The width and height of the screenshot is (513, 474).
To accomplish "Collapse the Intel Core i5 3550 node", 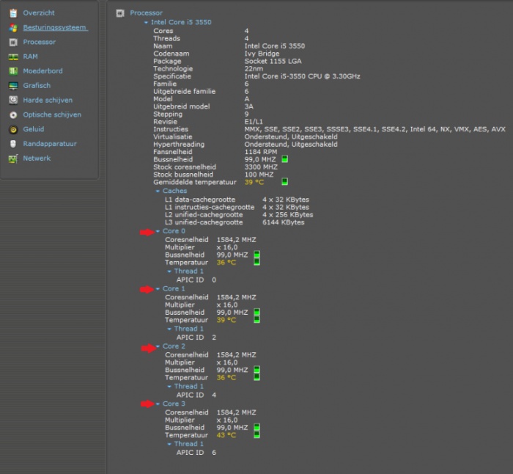I will tap(146, 23).
